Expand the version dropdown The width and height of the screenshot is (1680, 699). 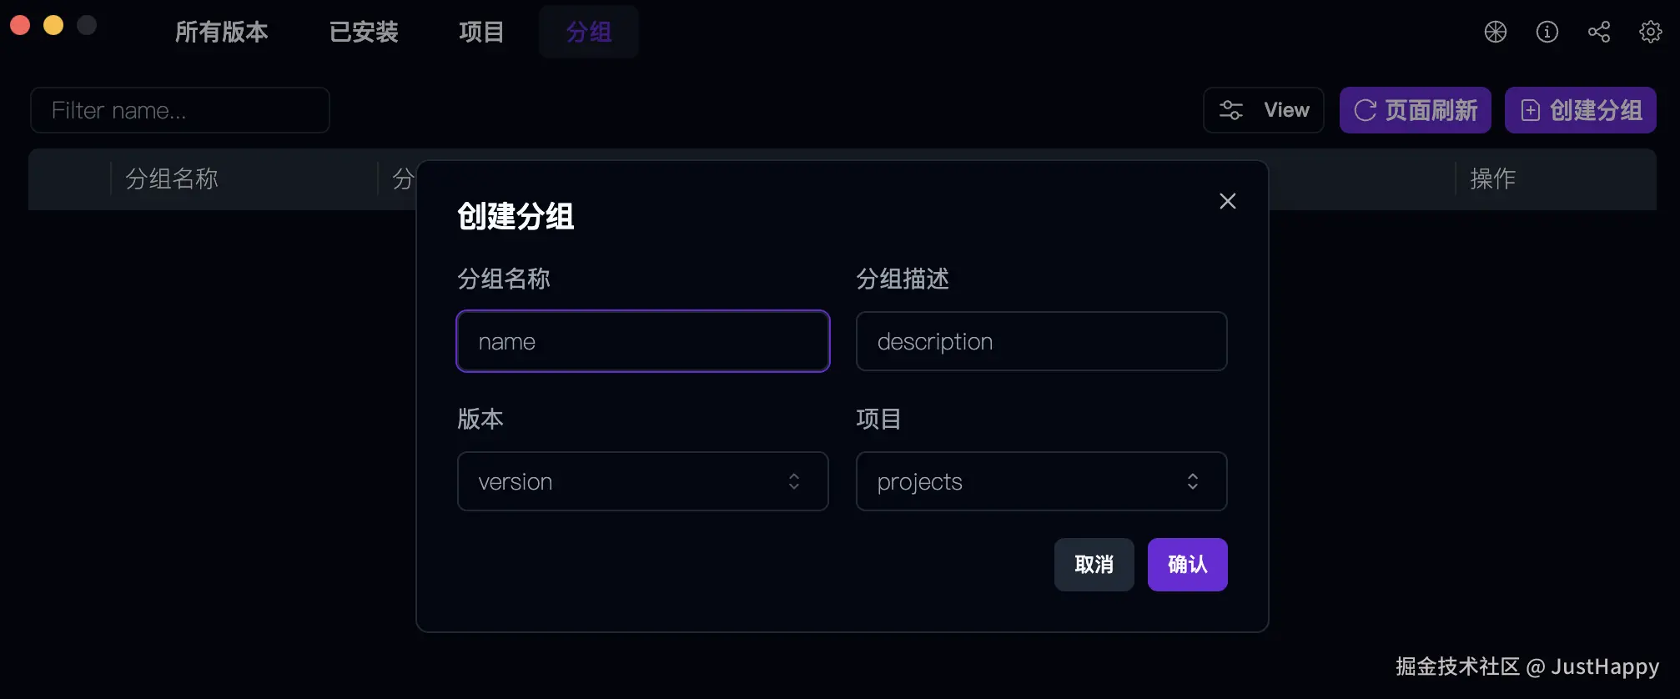(642, 481)
